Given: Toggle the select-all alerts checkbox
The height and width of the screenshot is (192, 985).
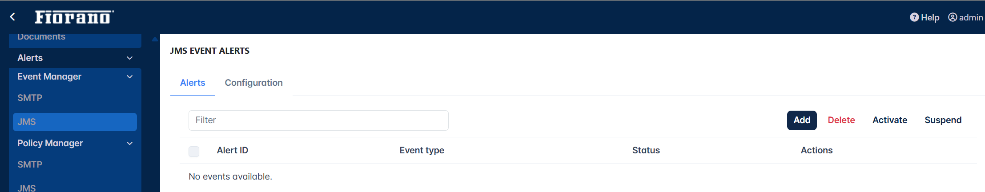Looking at the screenshot, I should 194,151.
